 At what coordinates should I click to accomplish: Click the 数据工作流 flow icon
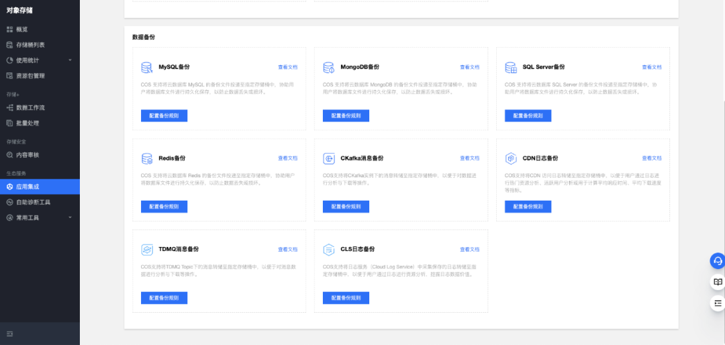tap(9, 108)
